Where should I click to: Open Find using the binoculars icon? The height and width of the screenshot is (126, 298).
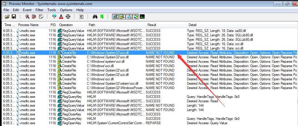click(95, 17)
